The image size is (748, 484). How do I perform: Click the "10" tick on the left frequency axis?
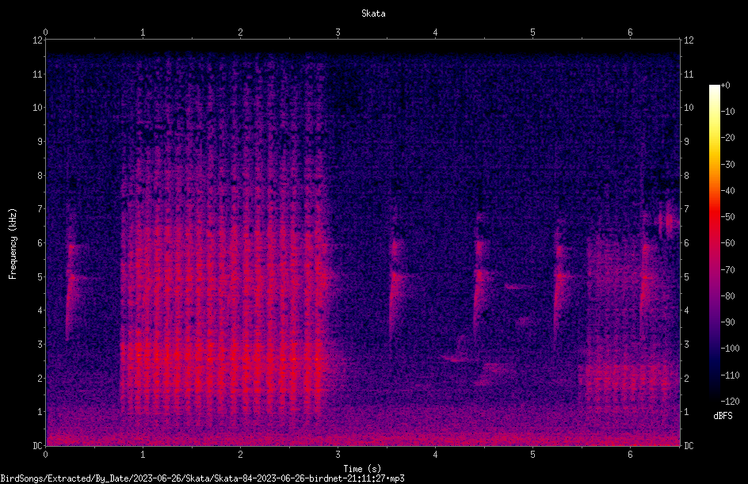tap(38, 108)
